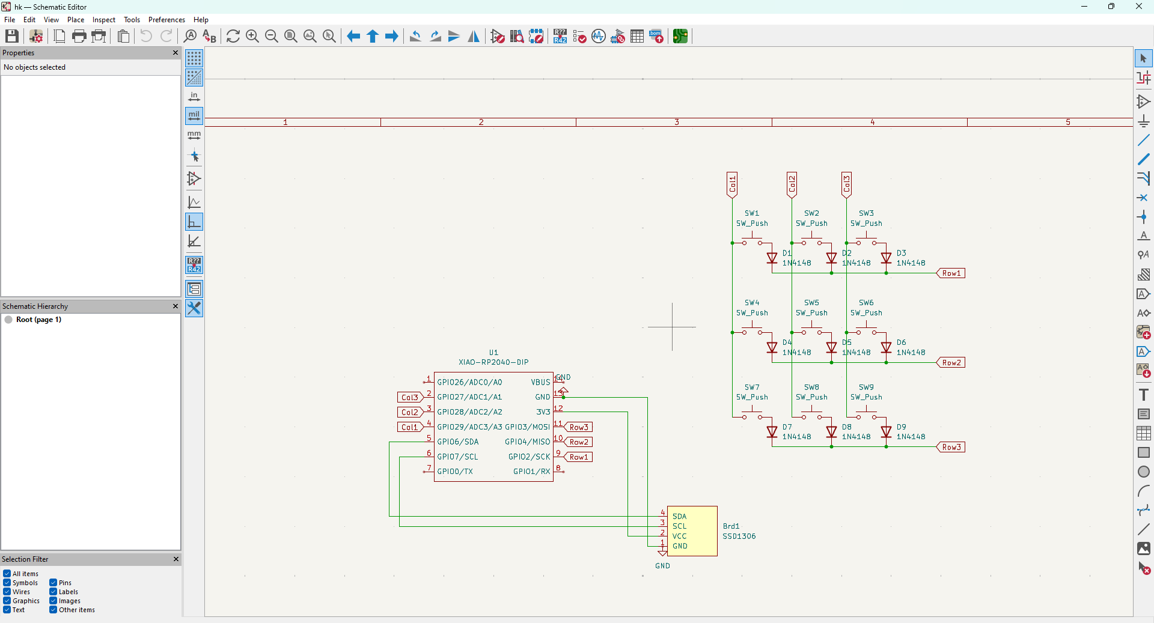Close the Selection Filter panel
This screenshot has width=1154, height=623.
[x=176, y=559]
